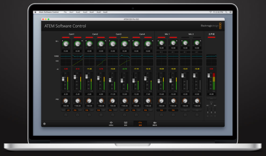266x156 pixels.
Task: Click the headphone icon below Cam2 right channel
Action: click(101, 115)
